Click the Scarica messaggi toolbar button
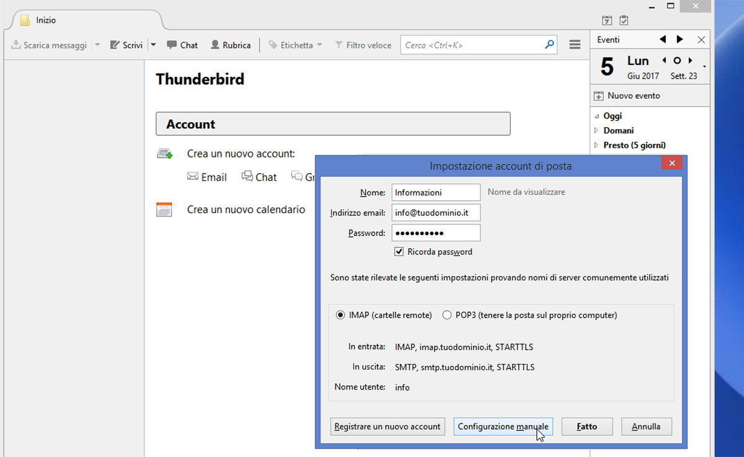 click(49, 45)
